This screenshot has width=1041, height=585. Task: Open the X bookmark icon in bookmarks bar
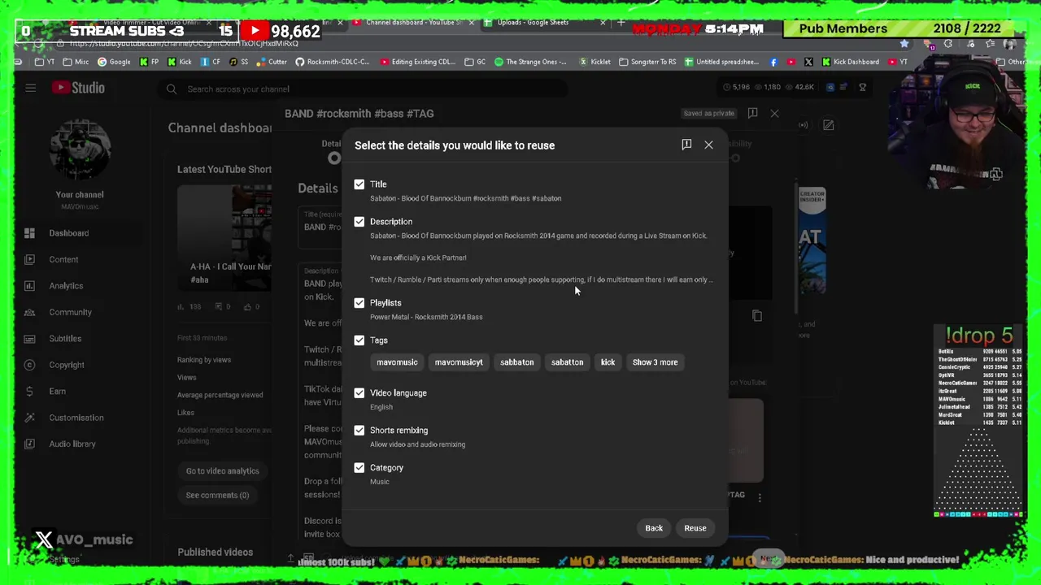click(808, 62)
